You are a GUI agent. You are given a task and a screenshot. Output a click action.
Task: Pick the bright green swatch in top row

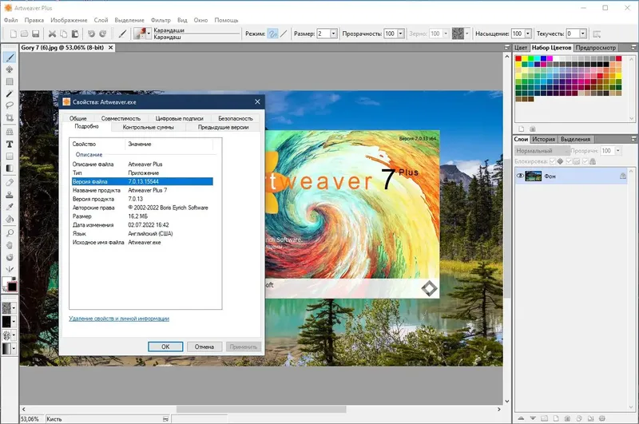pos(530,58)
